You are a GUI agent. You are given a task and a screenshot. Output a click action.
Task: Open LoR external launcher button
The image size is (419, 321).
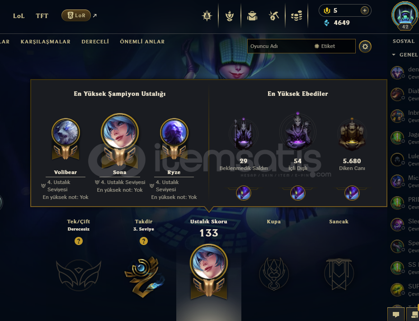click(x=76, y=15)
